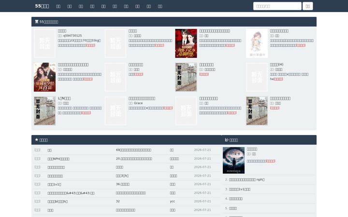
Task: Open the latest chapter starting with 69
Action: point(133,150)
